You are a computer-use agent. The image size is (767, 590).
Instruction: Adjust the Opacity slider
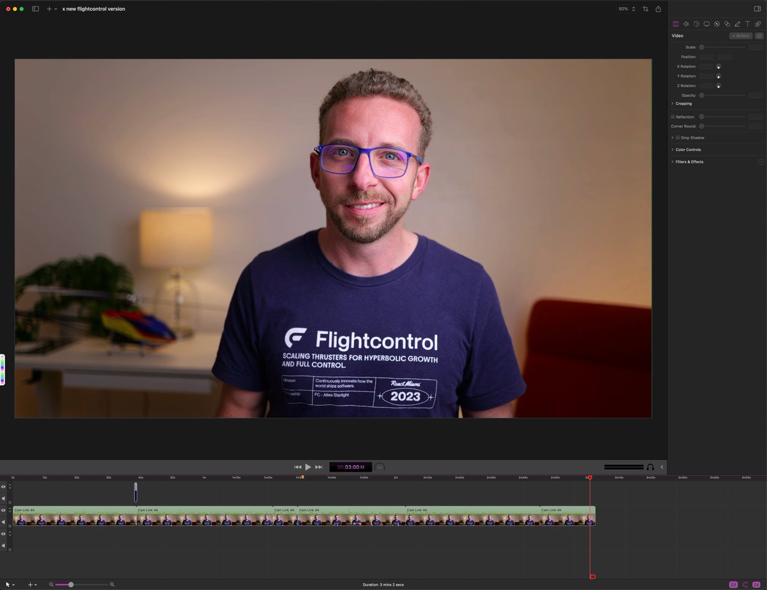click(723, 95)
